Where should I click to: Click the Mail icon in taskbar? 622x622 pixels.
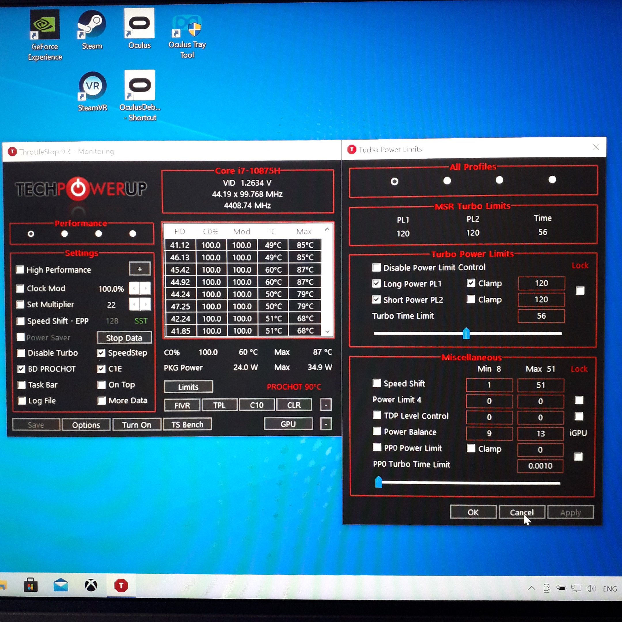point(60,585)
